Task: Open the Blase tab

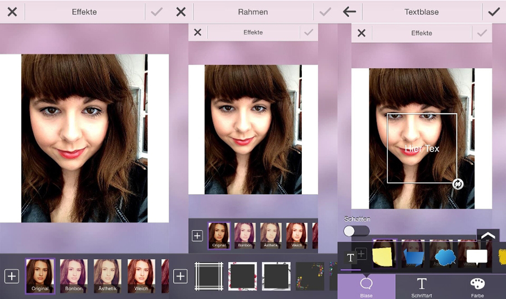Action: coord(366,287)
